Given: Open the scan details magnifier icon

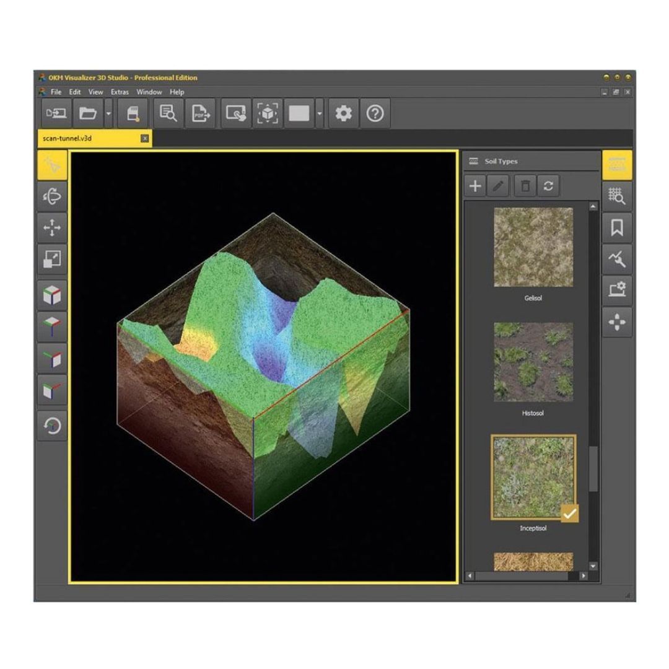Looking at the screenshot, I should [x=168, y=113].
